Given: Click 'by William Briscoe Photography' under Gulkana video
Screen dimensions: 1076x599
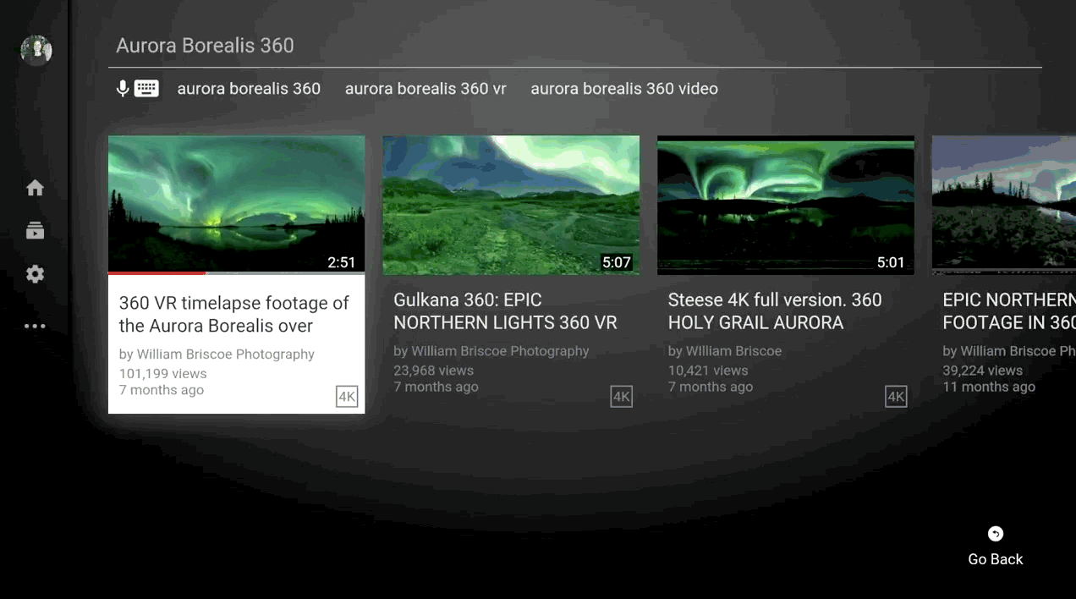Looking at the screenshot, I should [491, 351].
